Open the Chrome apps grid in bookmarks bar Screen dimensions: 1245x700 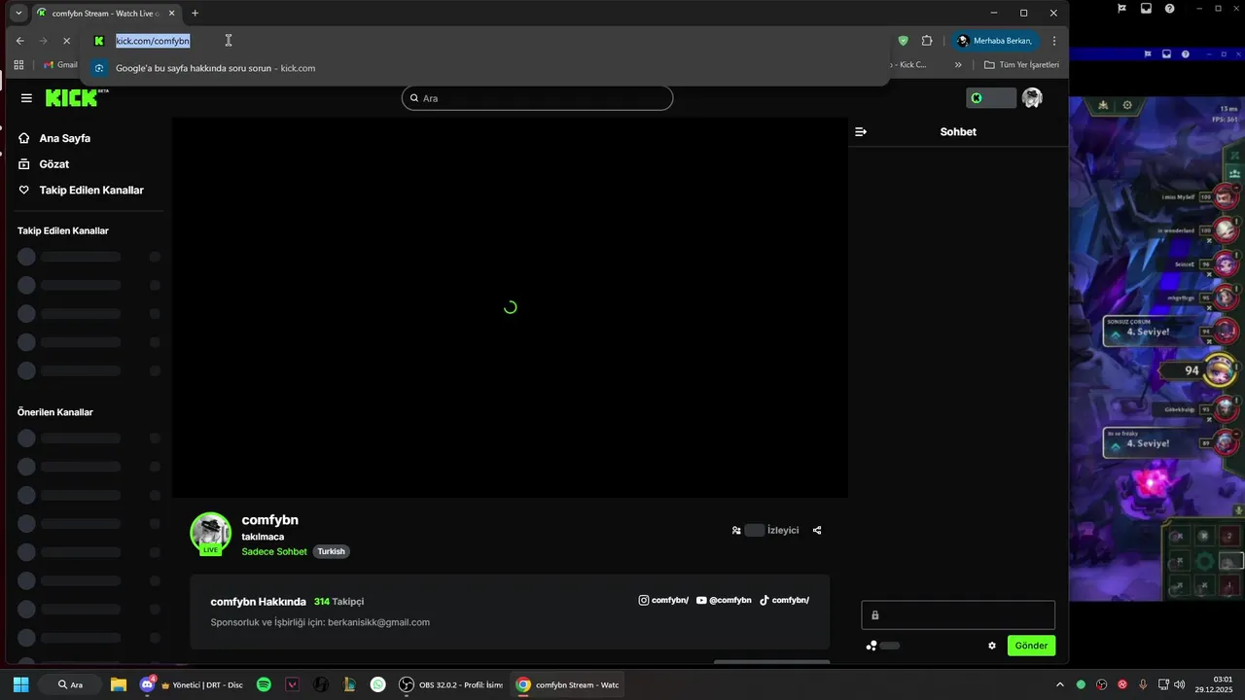(x=18, y=65)
